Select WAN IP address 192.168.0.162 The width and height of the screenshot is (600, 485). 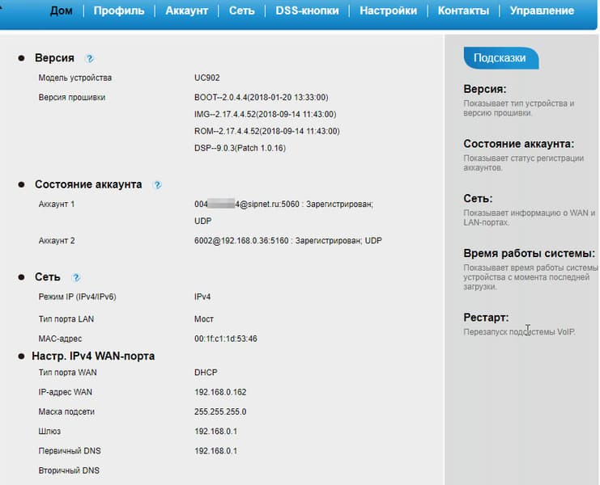pyautogui.click(x=220, y=392)
